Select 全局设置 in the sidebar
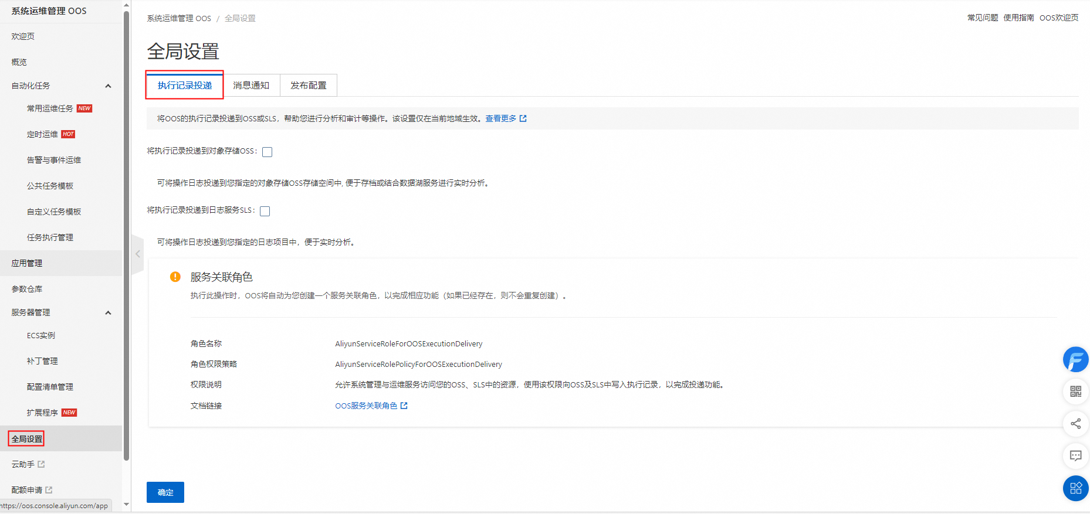Viewport: 1090px width, 514px height. 27,438
